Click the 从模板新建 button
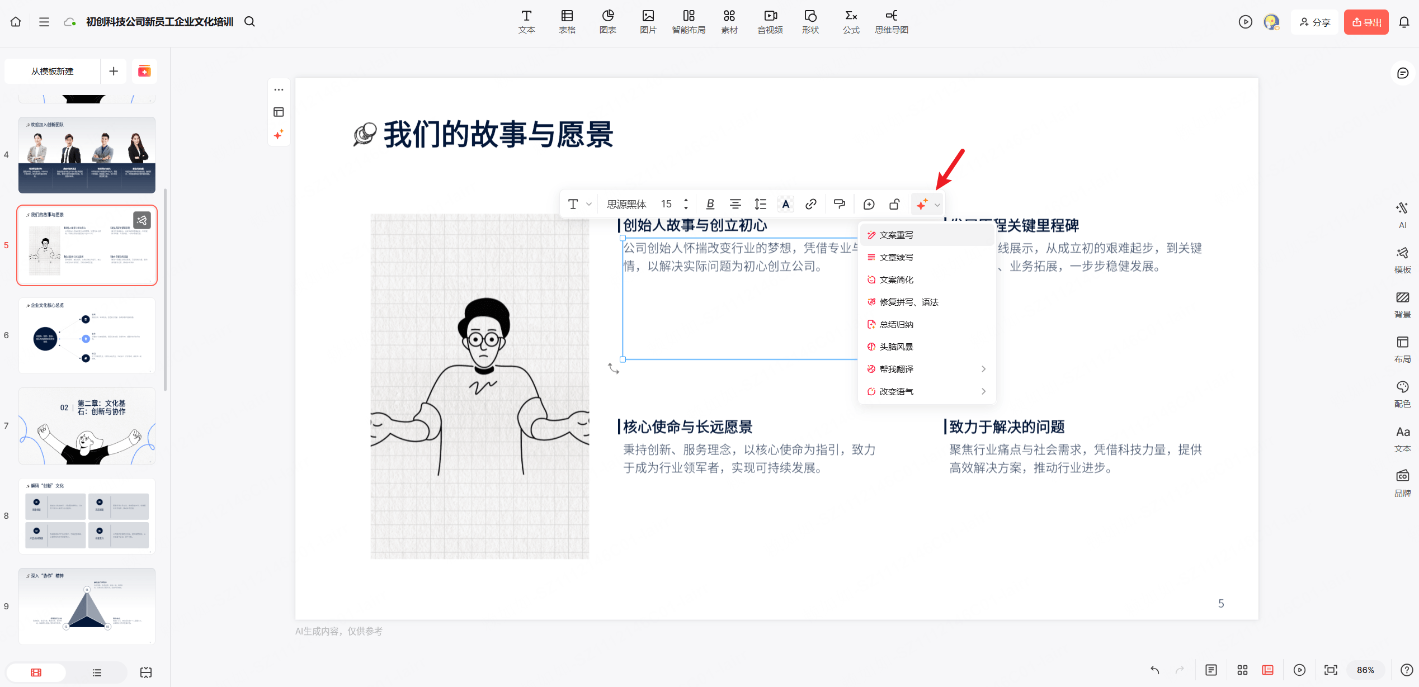Viewport: 1419px width, 687px height. pos(53,71)
